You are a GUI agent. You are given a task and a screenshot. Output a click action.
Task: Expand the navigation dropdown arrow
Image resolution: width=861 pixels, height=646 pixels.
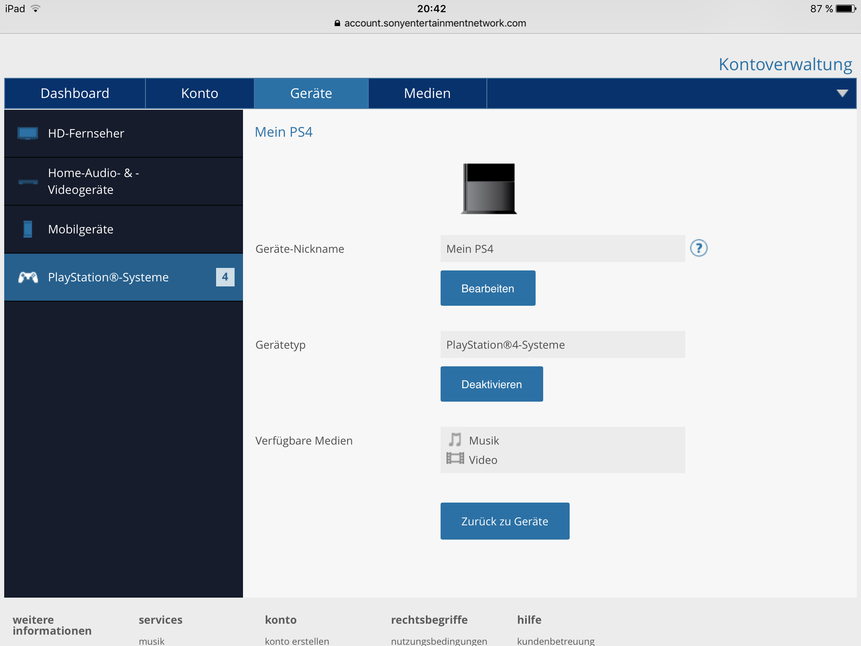pyautogui.click(x=842, y=93)
